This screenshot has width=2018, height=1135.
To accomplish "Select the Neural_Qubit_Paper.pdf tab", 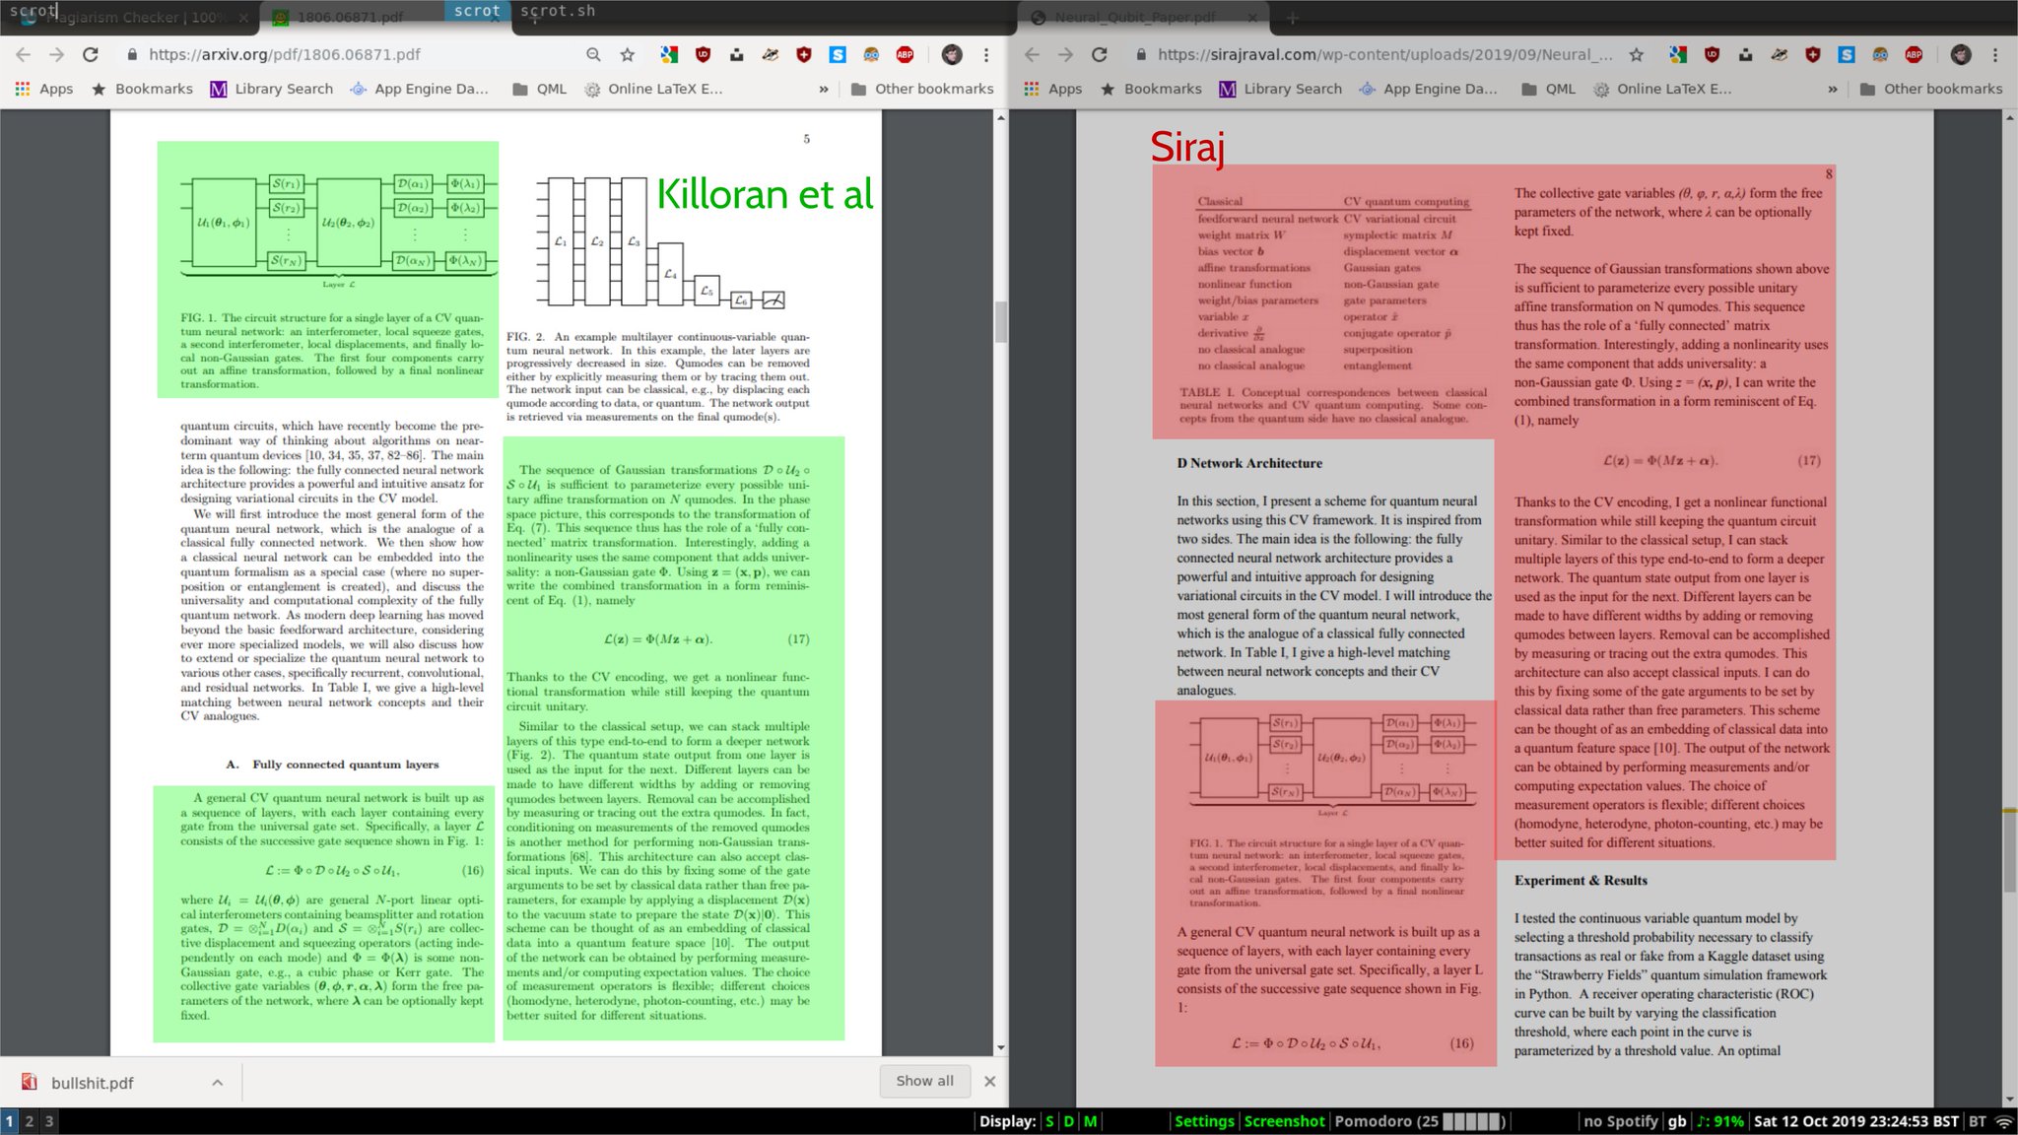I will pos(1135,17).
